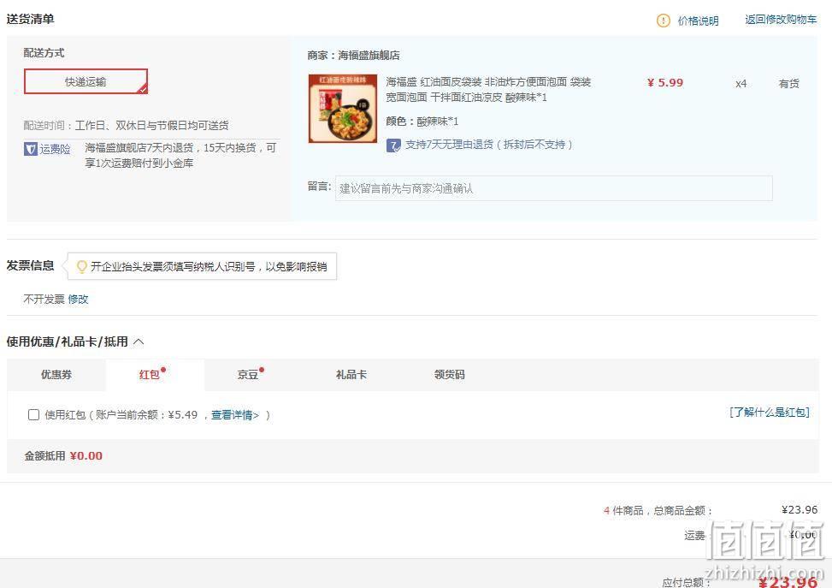Go back via 返回修改购物车 link
This screenshot has width=832, height=588.
tap(781, 20)
